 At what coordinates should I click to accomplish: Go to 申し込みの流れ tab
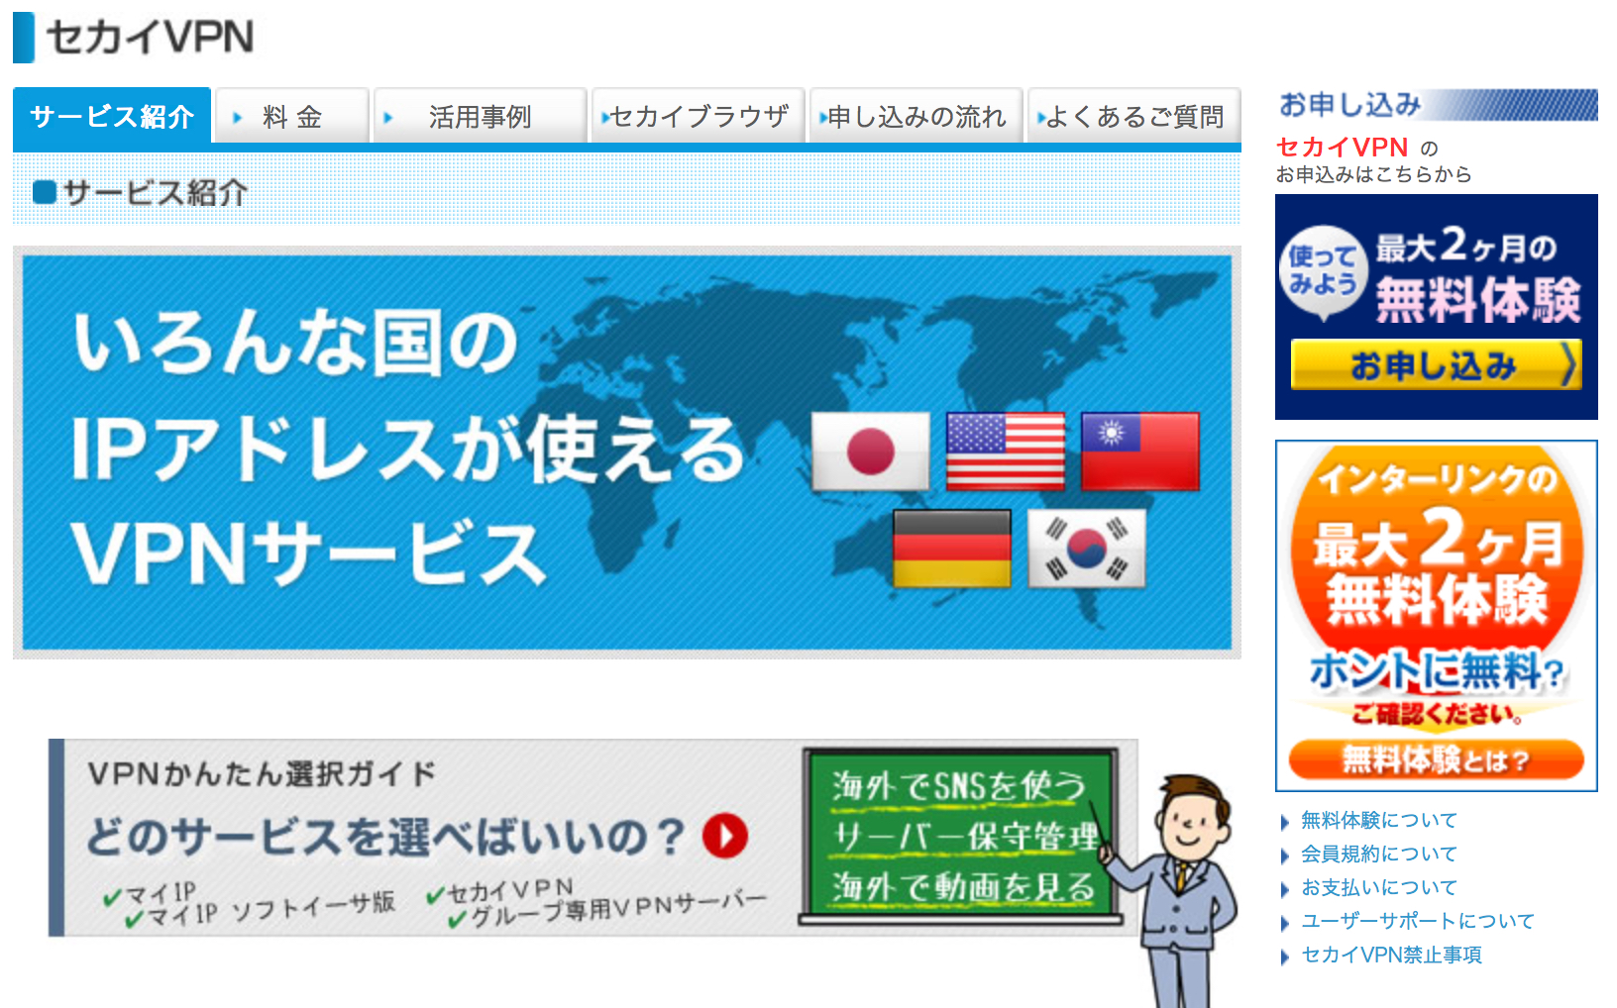916,117
